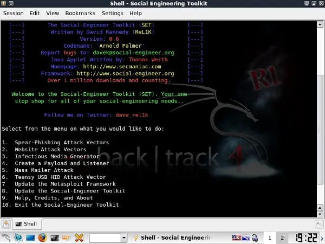Click the codename 'Arnold Palmer'
This screenshot has height=244, width=325.
click(x=120, y=46)
